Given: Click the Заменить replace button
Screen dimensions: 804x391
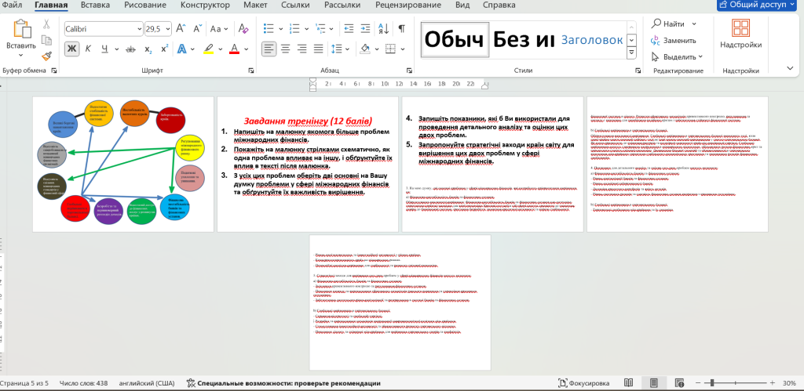Looking at the screenshot, I should tap(673, 40).
